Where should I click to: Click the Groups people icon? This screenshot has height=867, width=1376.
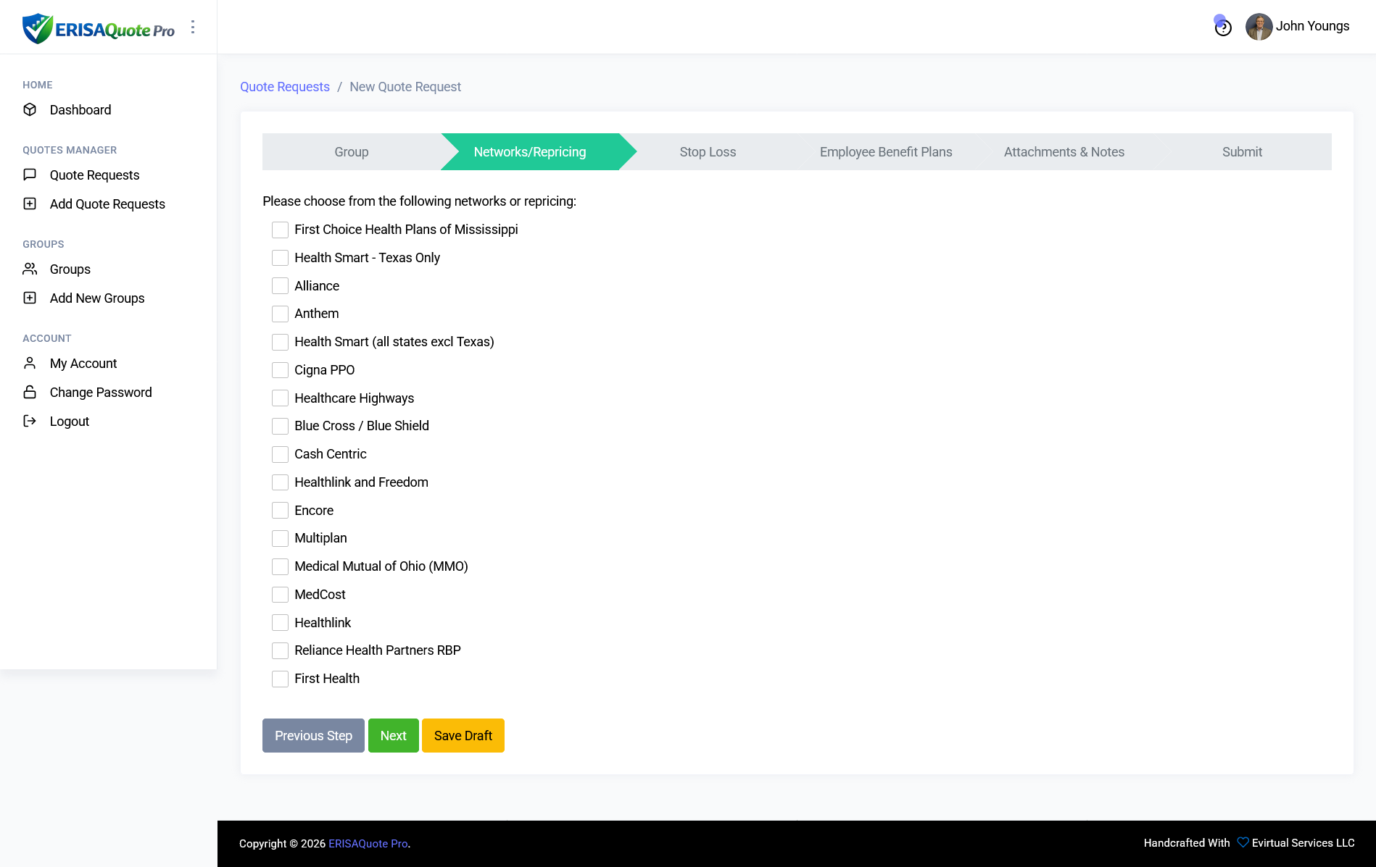pyautogui.click(x=30, y=269)
